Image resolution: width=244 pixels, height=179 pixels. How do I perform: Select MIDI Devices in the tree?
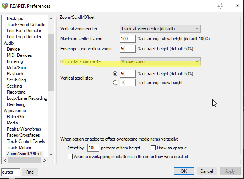point(19,55)
